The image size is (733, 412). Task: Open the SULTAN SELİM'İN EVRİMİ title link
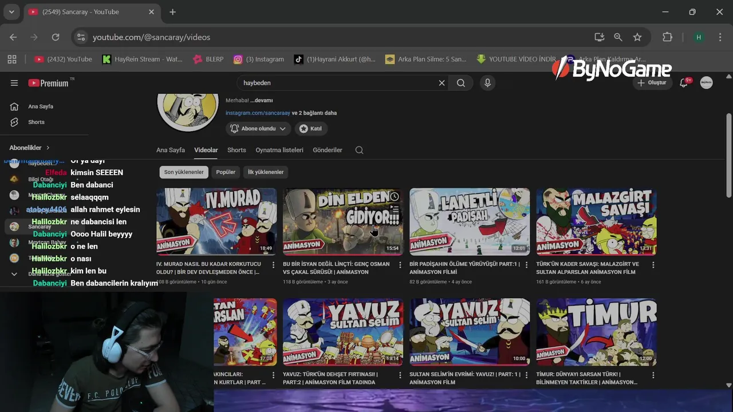point(465,378)
